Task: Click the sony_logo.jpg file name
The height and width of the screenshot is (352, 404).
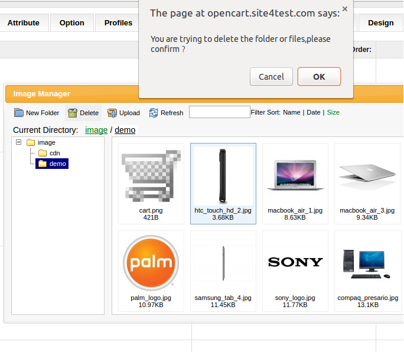Action: pyautogui.click(x=295, y=298)
